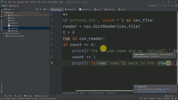Open the VCS menu
Screen dimensions: 178x100
coord(49,2)
